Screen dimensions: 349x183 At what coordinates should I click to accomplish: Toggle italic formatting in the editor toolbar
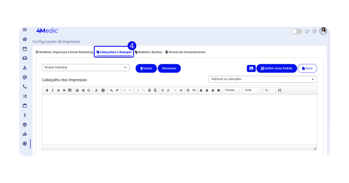(52, 90)
